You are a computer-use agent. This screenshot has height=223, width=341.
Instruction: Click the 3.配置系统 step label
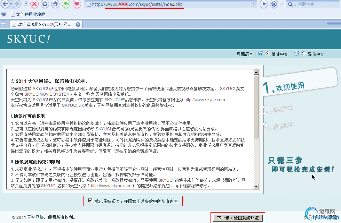pyautogui.click(x=278, y=126)
